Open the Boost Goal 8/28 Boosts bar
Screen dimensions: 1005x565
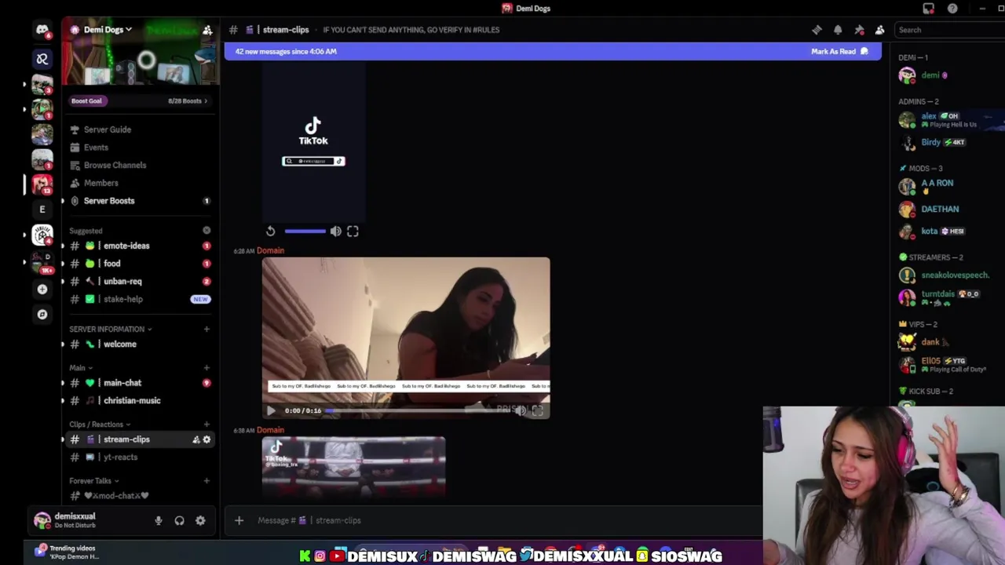pos(141,100)
